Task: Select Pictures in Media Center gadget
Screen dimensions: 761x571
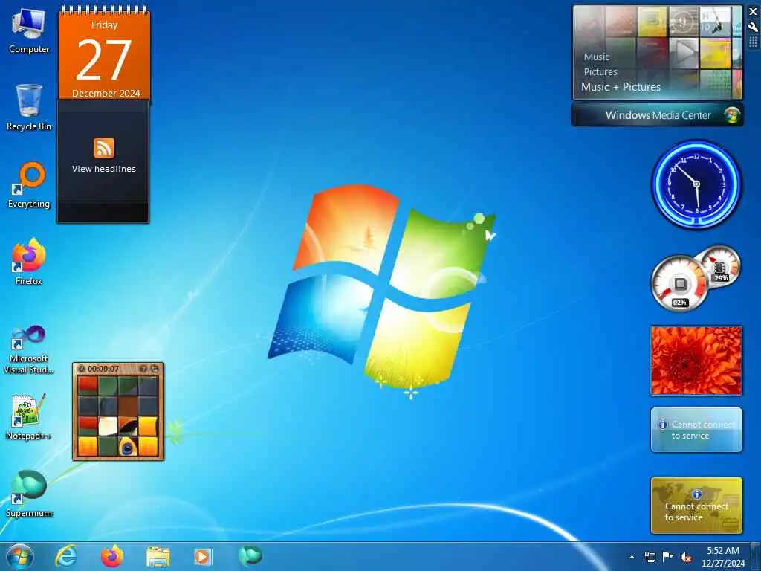Action: pos(600,72)
